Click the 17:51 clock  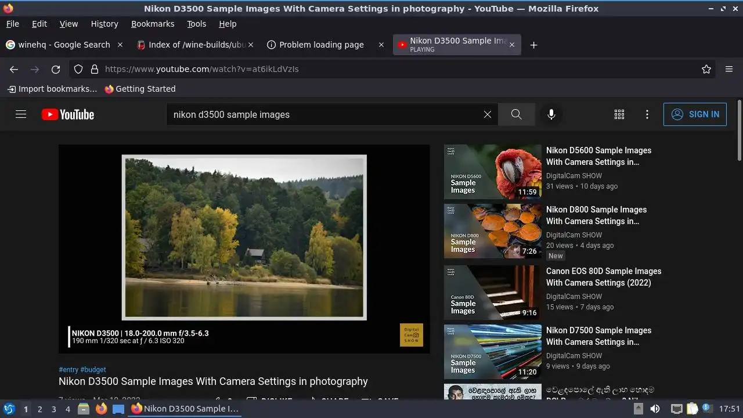730,409
